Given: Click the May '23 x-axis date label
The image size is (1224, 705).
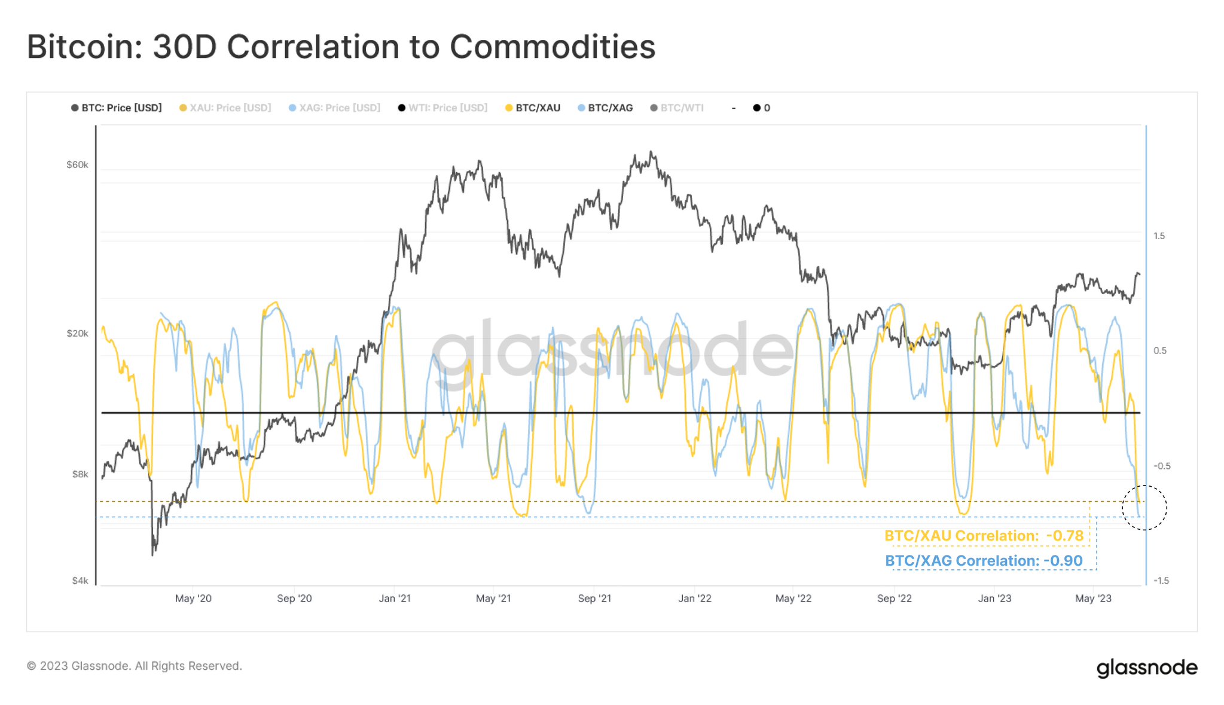Looking at the screenshot, I should click(1093, 599).
